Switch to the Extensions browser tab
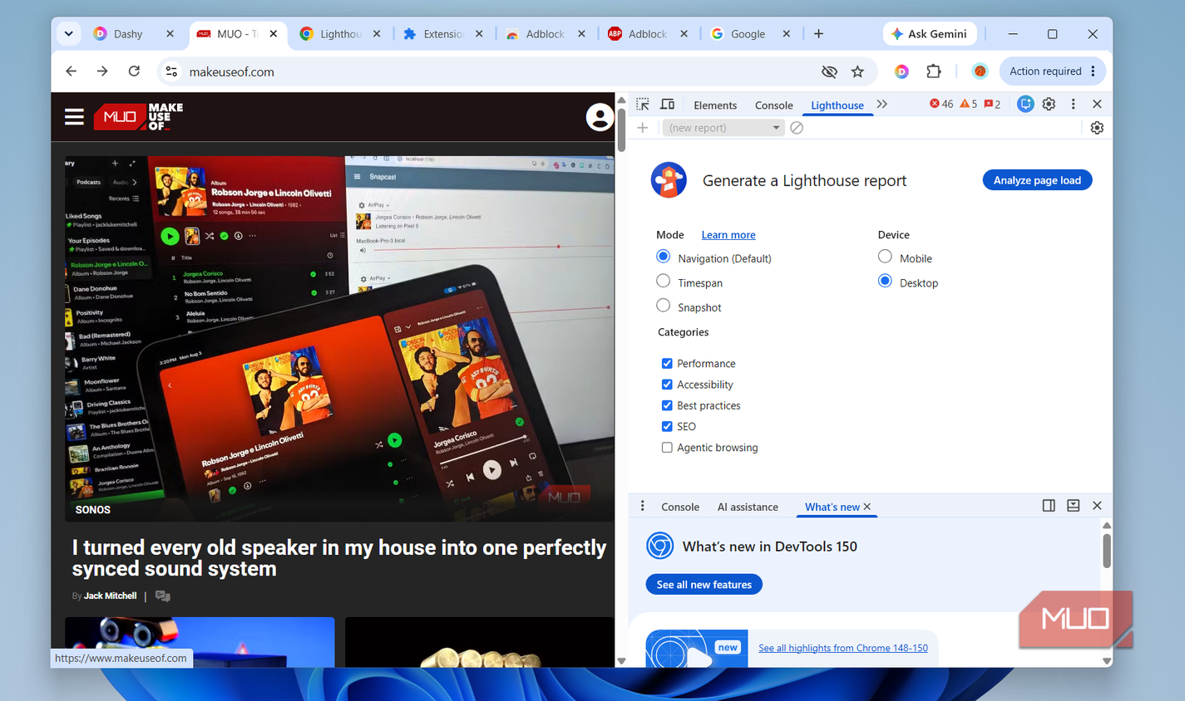 tap(442, 34)
